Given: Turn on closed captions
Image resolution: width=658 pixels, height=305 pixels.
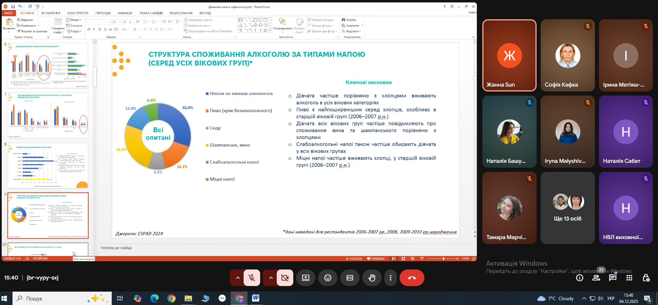Looking at the screenshot, I should (x=350, y=278).
